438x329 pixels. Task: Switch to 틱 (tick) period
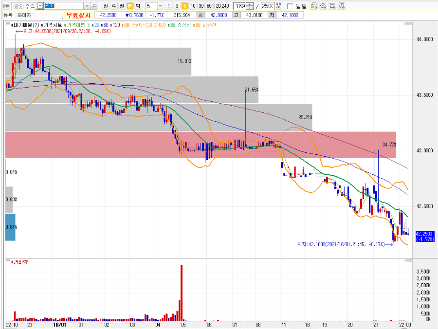[x=138, y=6]
